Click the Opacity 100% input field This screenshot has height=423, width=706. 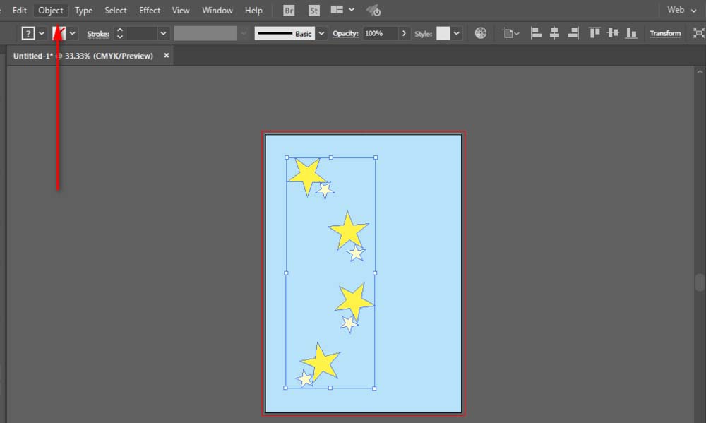380,33
